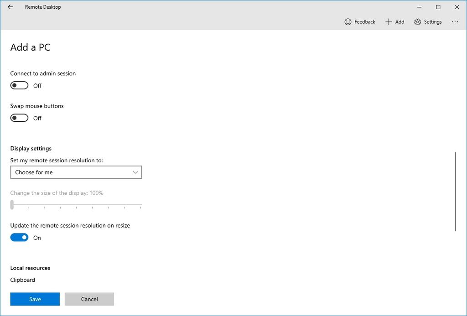Click the Remote Desktop title in the title bar

click(x=43, y=7)
